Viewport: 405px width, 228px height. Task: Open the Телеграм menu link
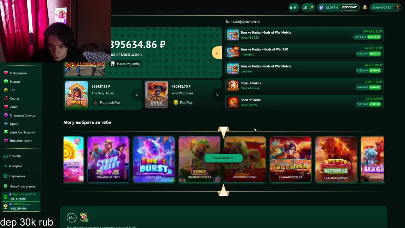coord(15,166)
